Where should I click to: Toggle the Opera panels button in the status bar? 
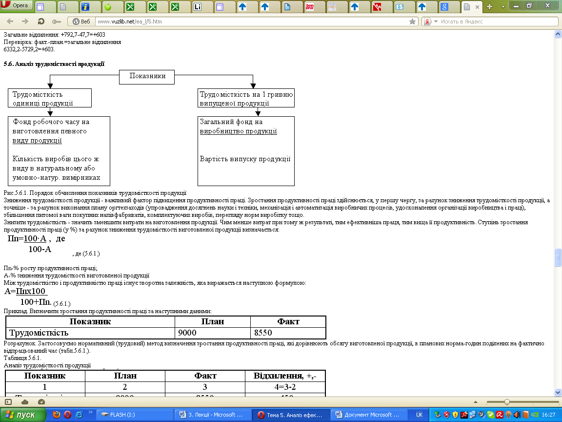click(8, 402)
